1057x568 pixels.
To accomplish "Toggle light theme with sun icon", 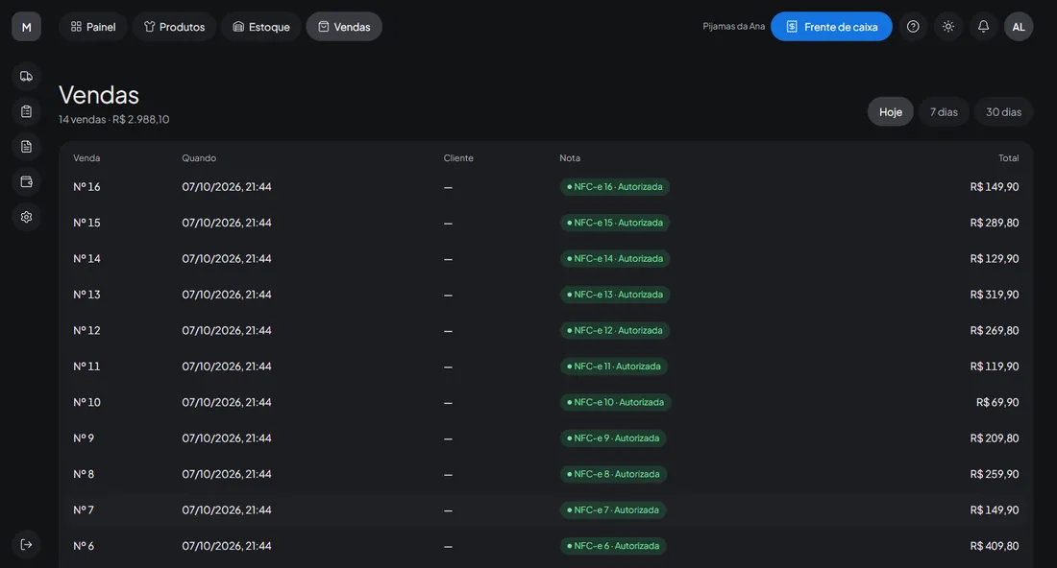I will point(947,27).
